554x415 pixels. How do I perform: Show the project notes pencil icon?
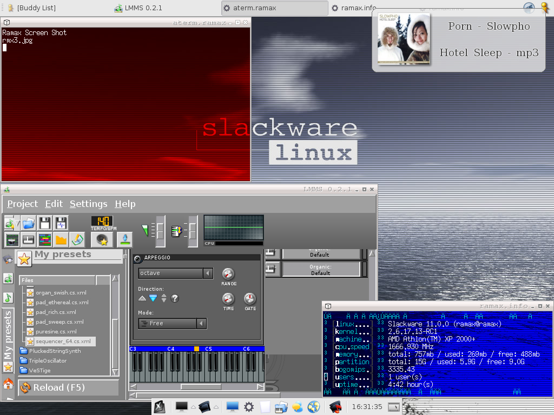[x=77, y=240]
